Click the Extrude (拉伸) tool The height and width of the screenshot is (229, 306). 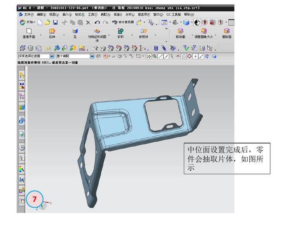point(52,33)
